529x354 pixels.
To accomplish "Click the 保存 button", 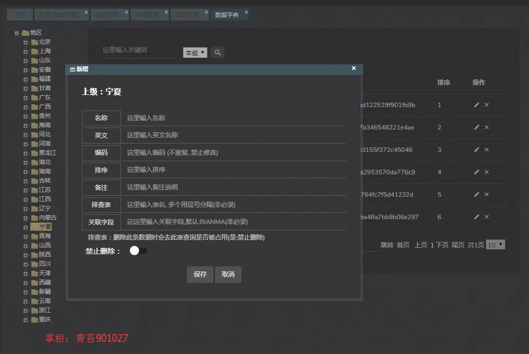I will [x=200, y=275].
